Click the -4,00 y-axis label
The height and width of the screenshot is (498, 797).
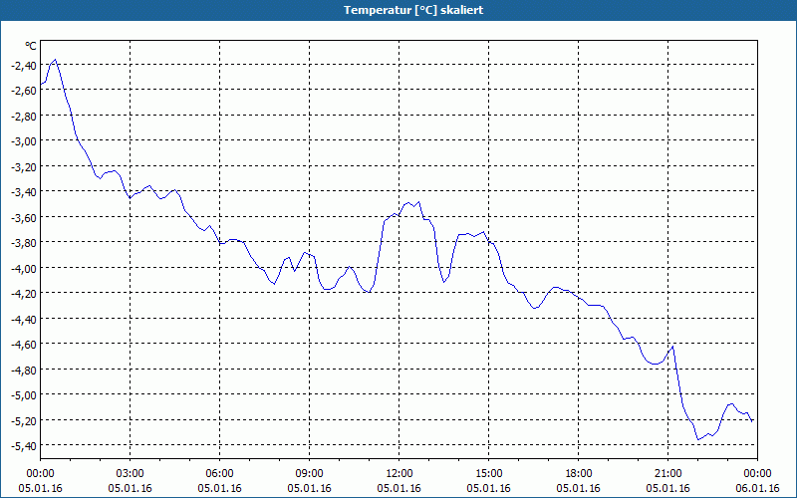23,268
